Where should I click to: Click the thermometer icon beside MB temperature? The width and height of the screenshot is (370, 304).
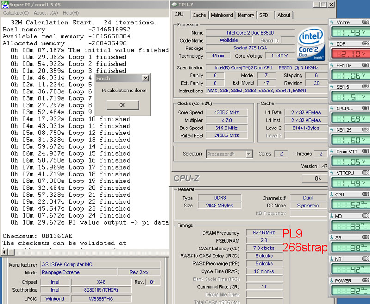[x=332, y=216]
